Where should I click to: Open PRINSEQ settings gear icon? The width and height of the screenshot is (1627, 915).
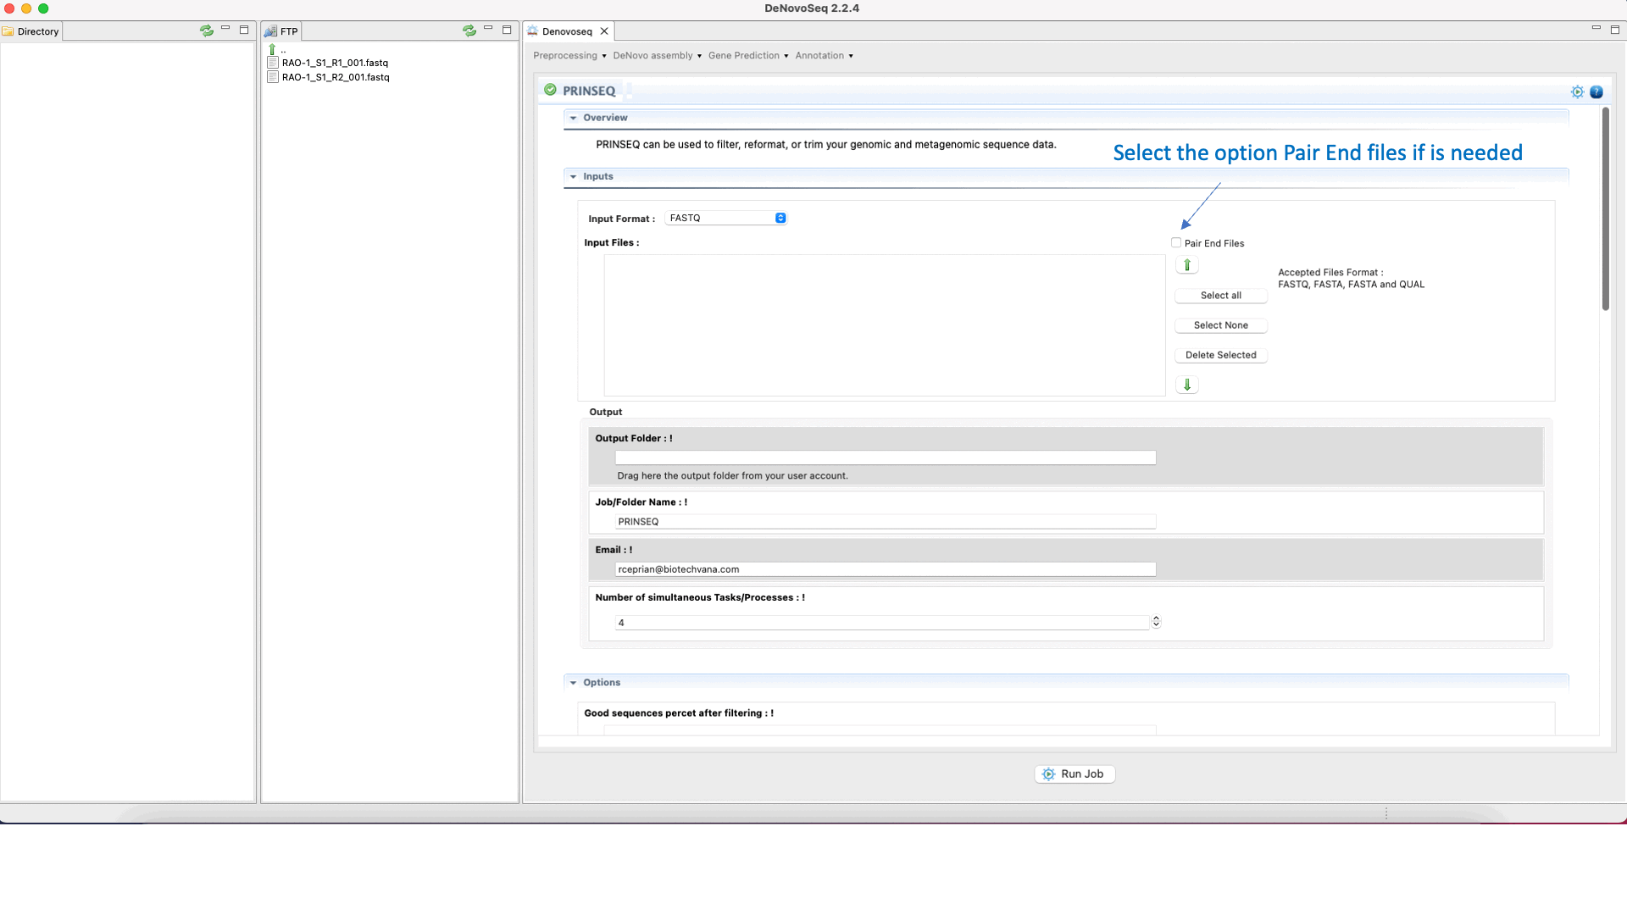[x=1577, y=91]
